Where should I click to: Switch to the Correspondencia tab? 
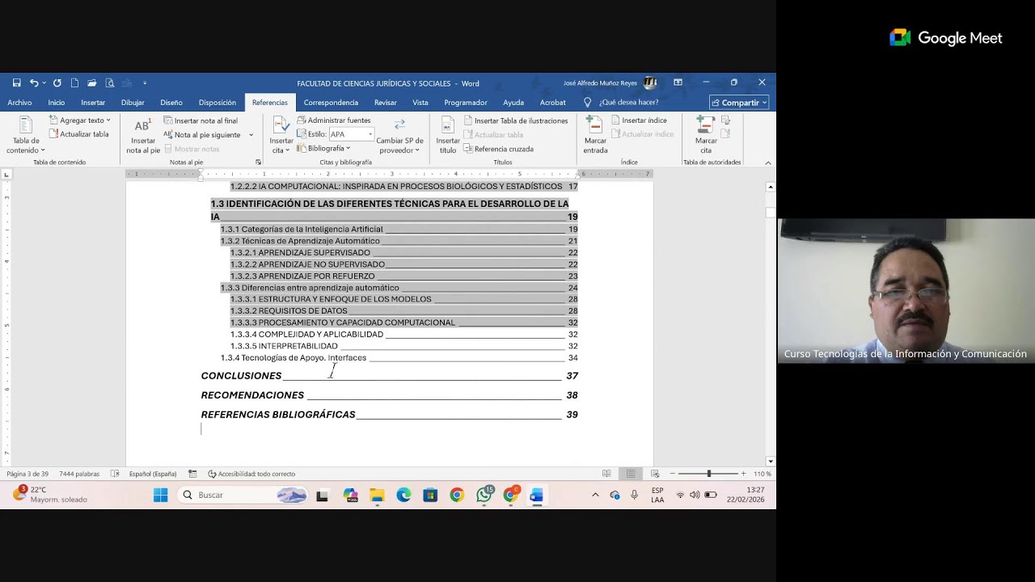[331, 103]
